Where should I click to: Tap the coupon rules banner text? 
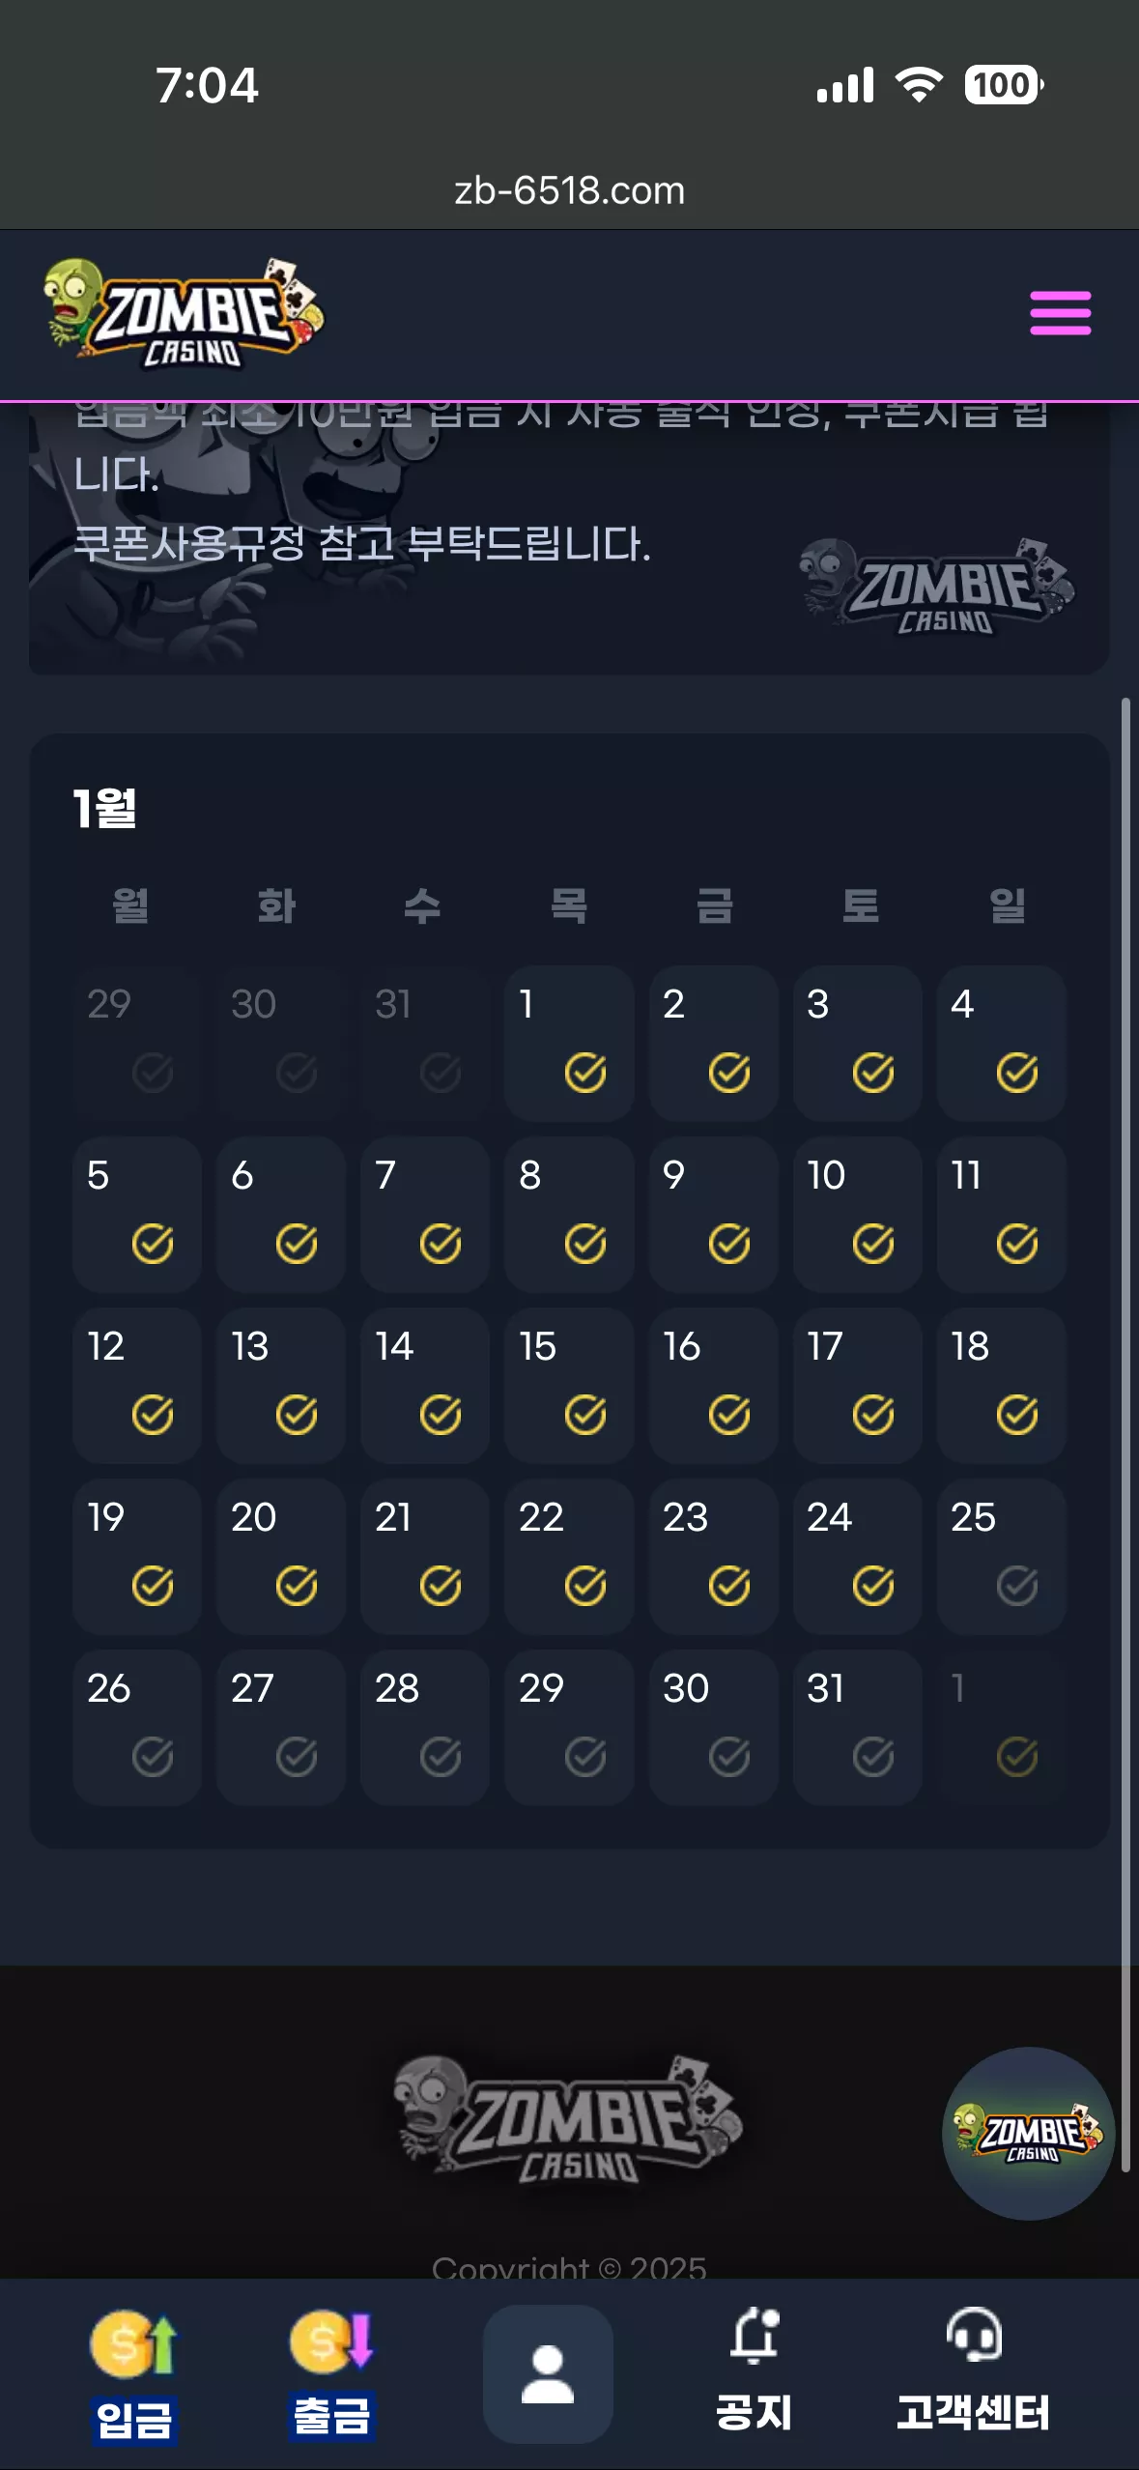(x=362, y=544)
